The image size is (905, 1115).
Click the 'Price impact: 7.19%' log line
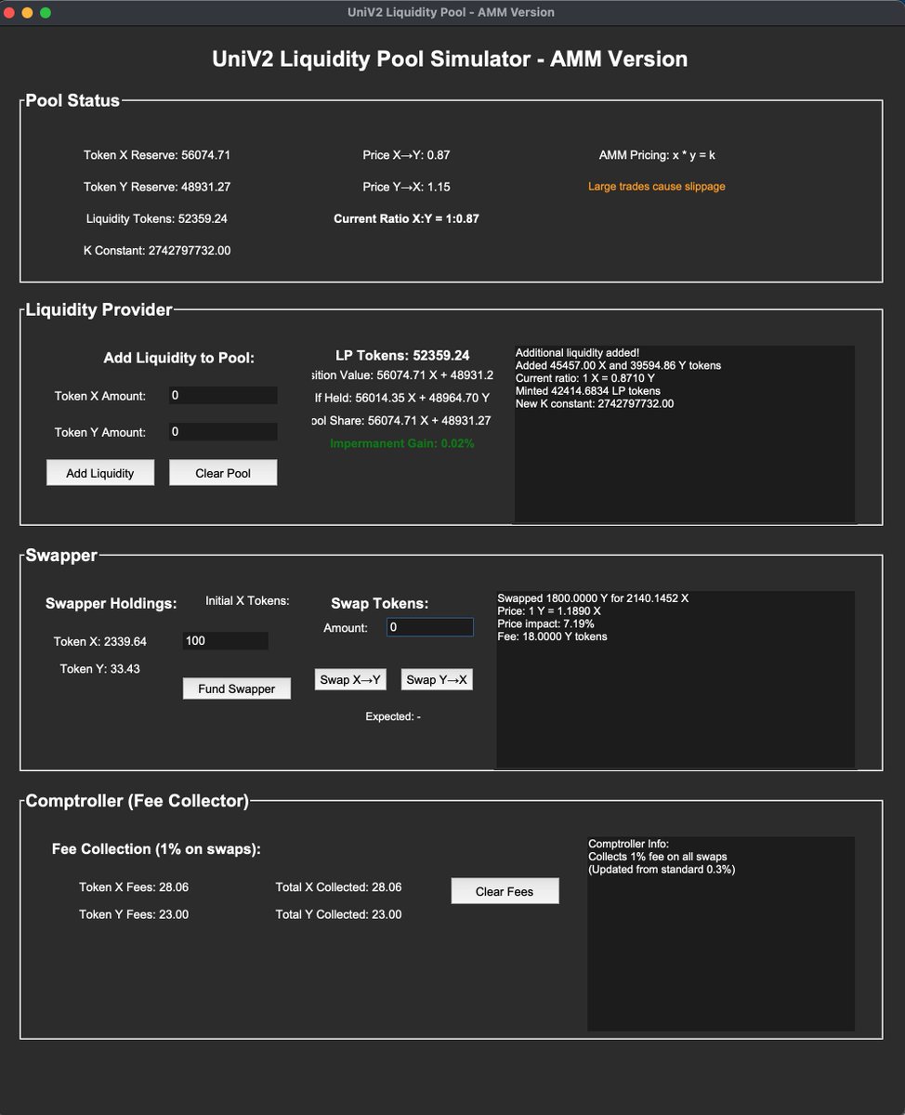(x=545, y=624)
